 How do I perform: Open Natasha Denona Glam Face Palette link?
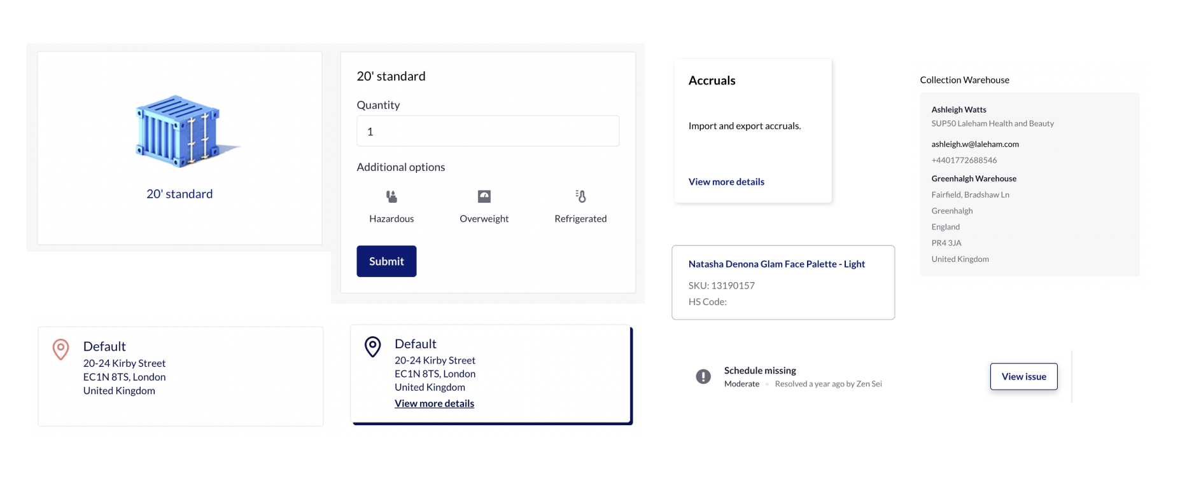click(776, 264)
